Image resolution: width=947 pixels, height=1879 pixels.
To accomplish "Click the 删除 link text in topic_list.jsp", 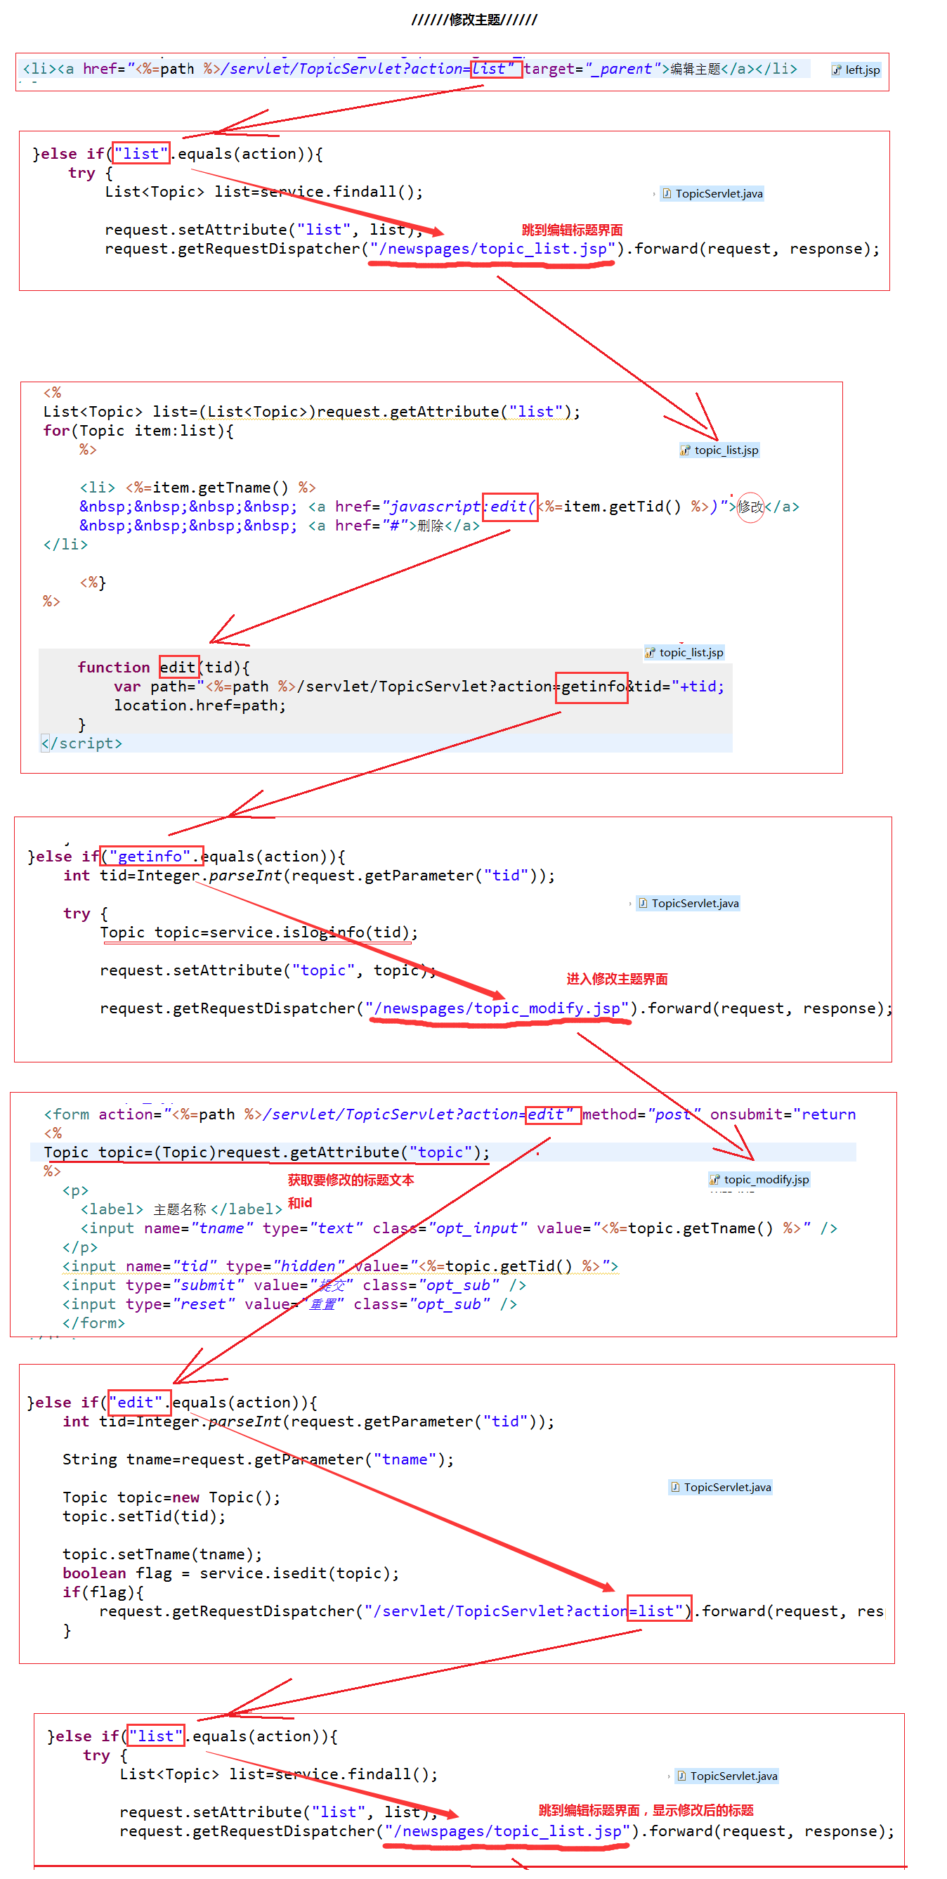I will pos(431,525).
